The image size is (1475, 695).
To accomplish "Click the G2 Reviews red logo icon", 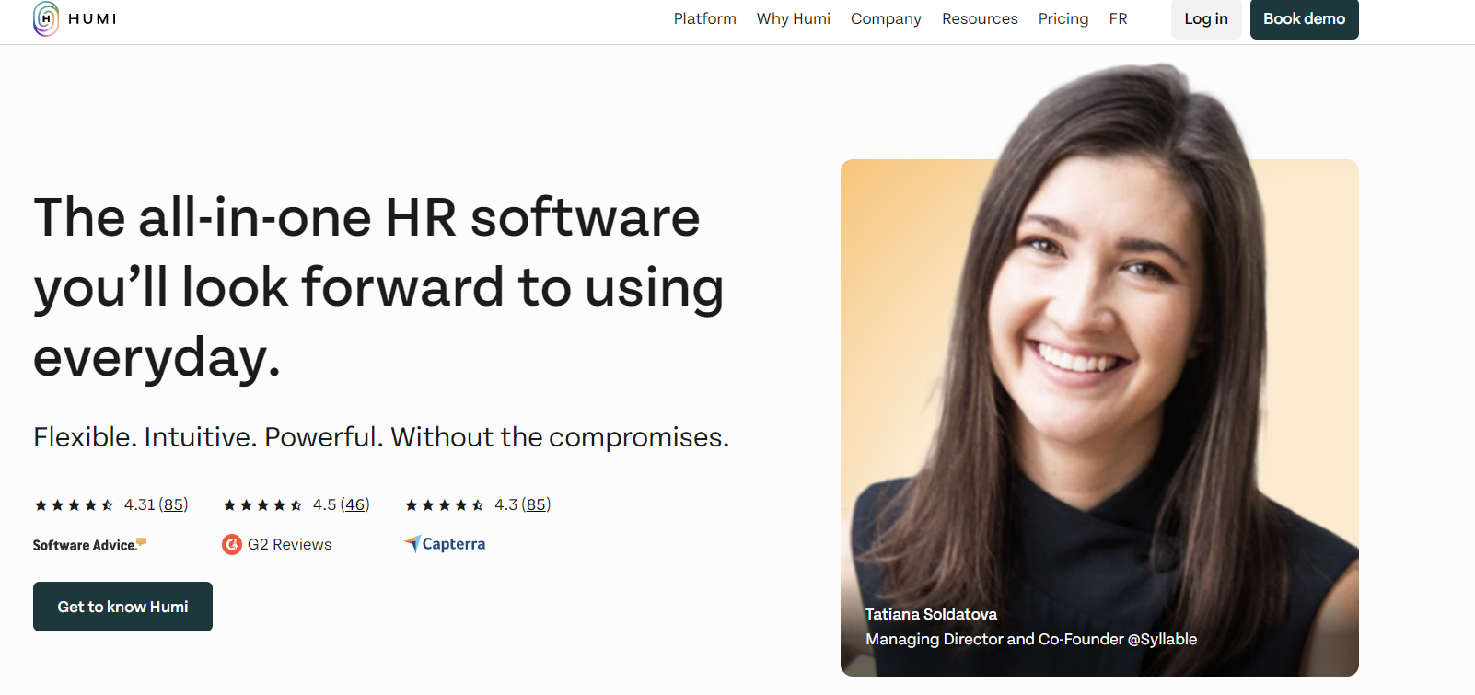I will pyautogui.click(x=232, y=545).
